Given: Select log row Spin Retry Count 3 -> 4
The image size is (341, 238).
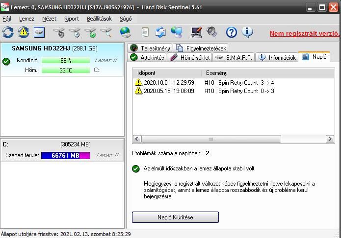Looking at the screenshot, I should pos(234,83).
